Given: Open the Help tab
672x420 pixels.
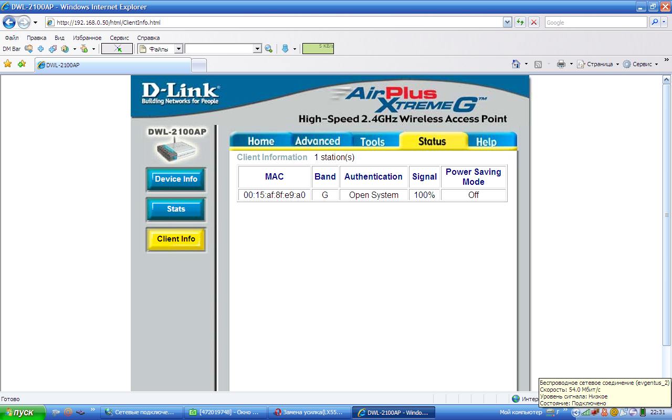Looking at the screenshot, I should click(x=486, y=141).
